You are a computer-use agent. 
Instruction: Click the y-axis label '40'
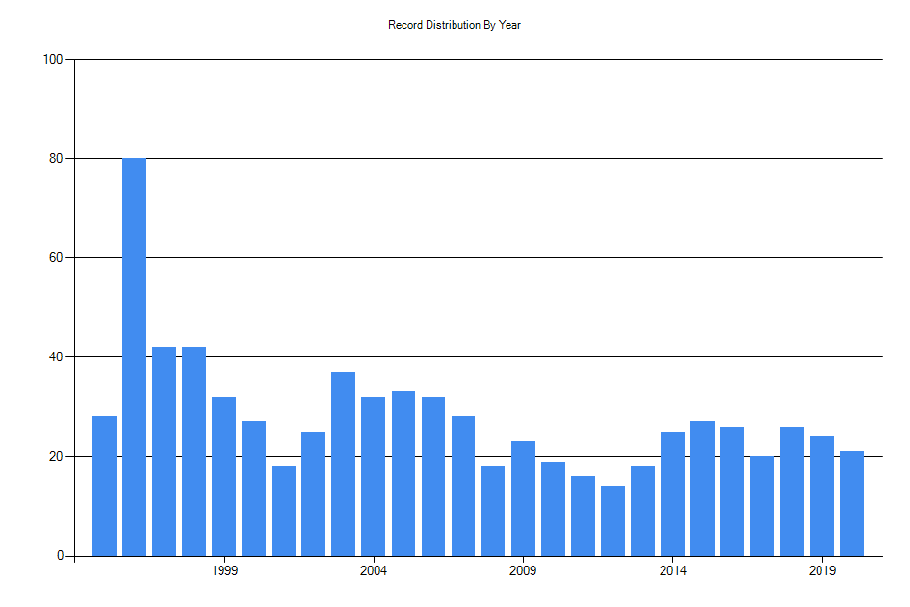(56, 357)
